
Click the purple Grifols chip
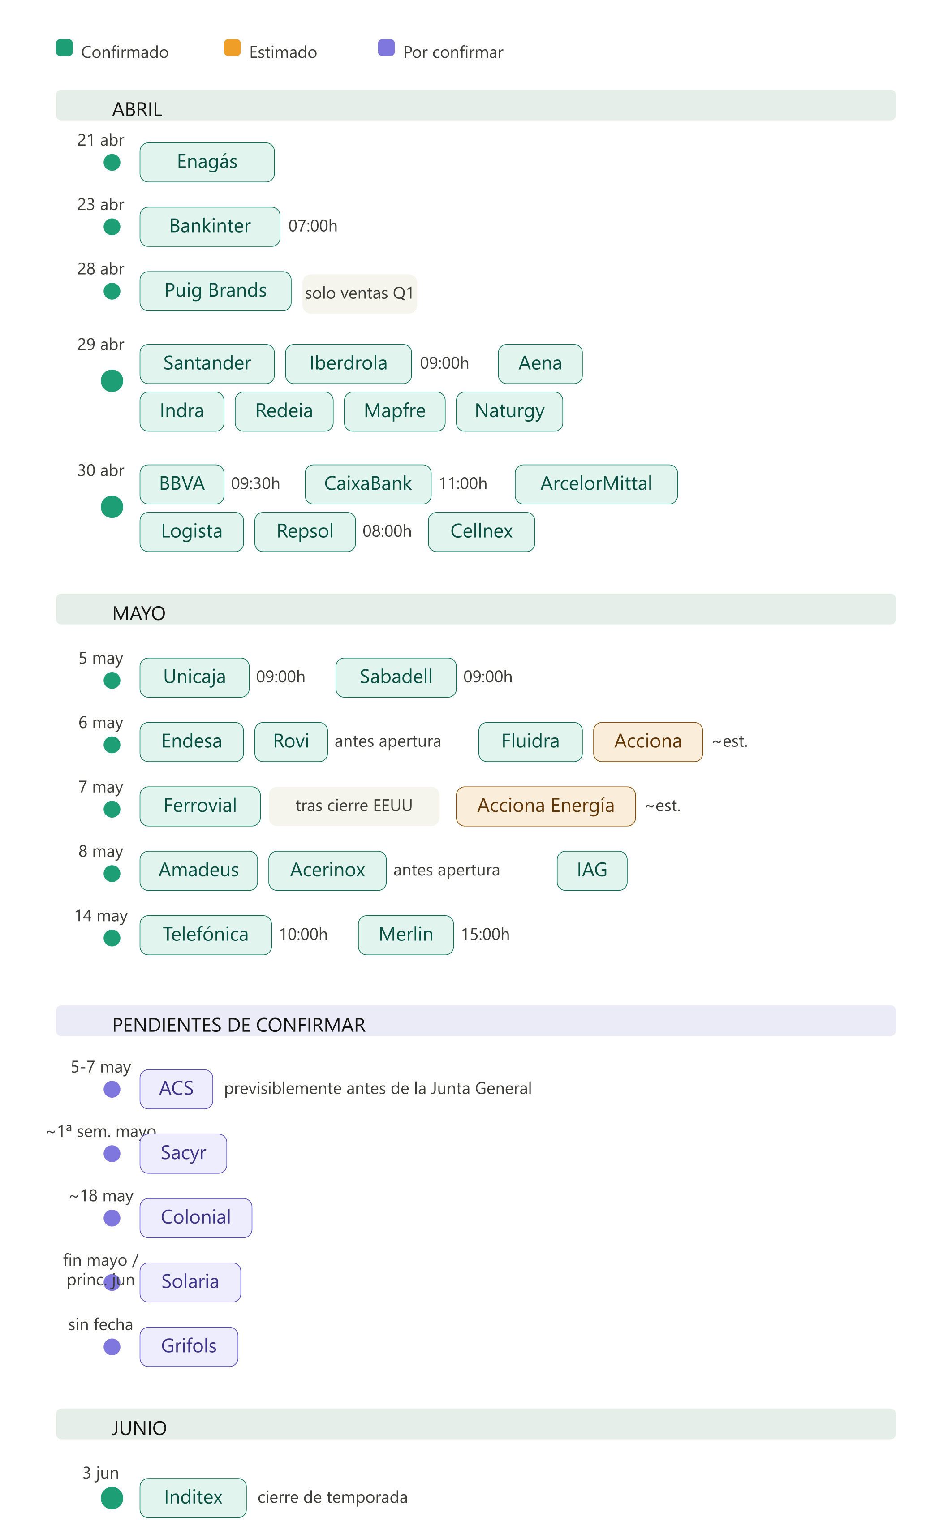pyautogui.click(x=188, y=1347)
